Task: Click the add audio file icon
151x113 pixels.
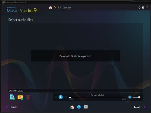Action: coord(12,97)
